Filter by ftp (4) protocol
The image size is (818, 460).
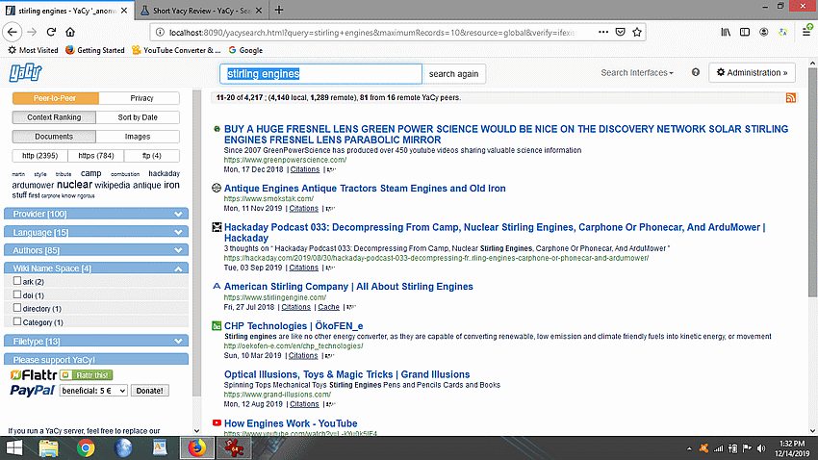(152, 156)
